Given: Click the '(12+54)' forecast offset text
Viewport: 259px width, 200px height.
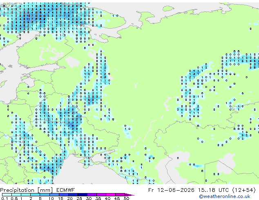Looking at the screenshot, I should 244,190.
